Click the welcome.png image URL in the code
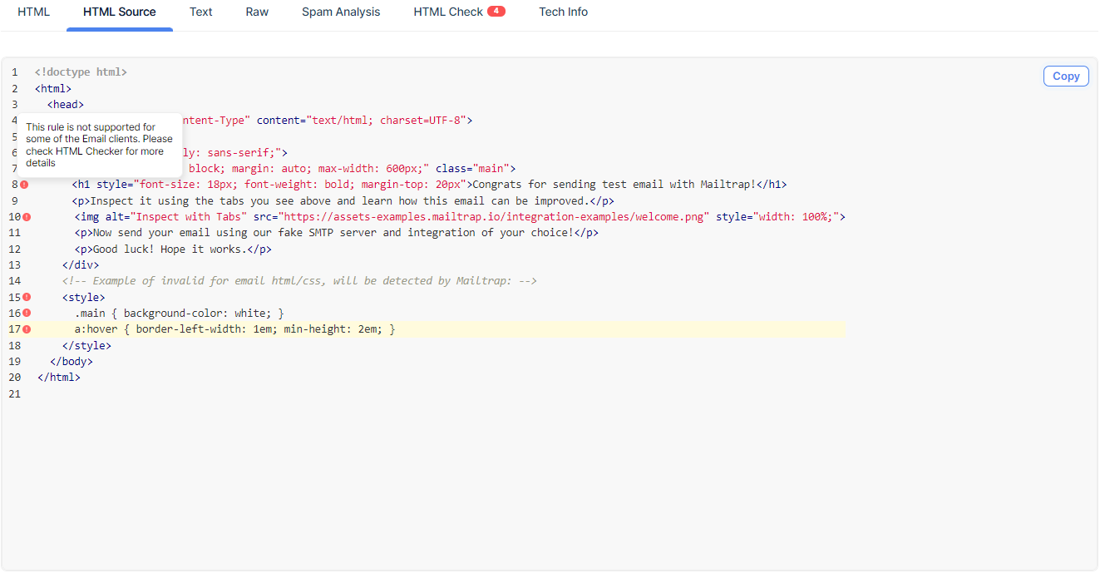 pos(493,217)
